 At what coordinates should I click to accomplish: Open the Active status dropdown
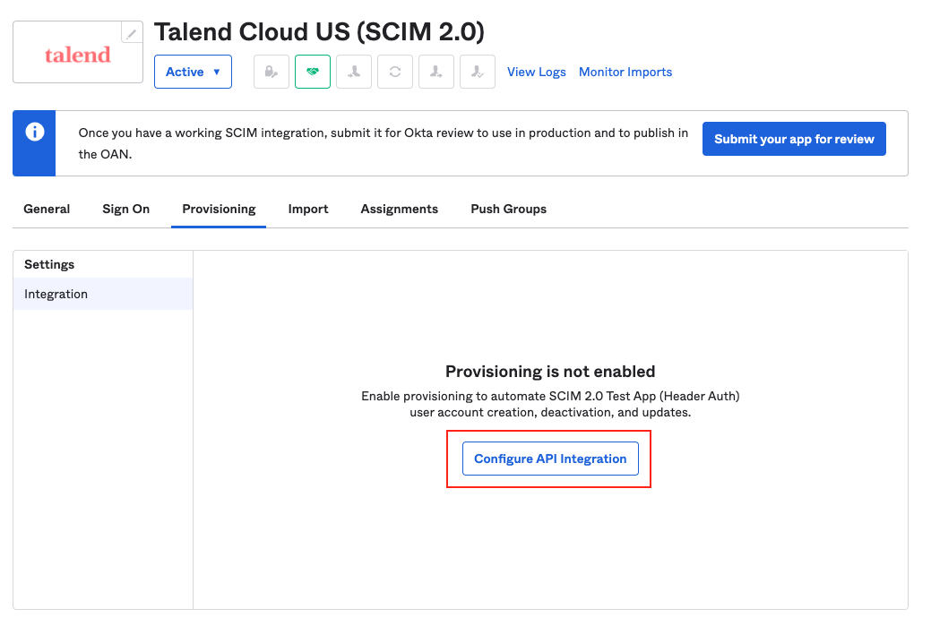(193, 72)
